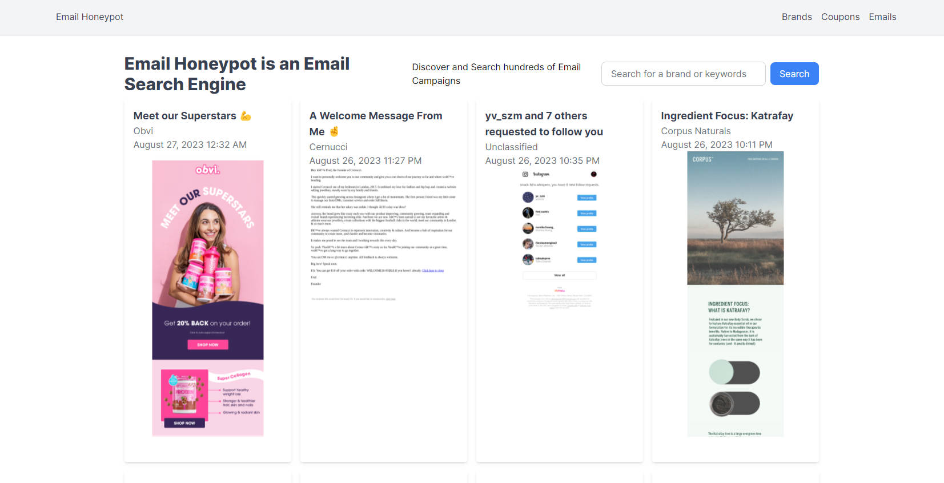This screenshot has width=944, height=483.
Task: Click the flexed bicep emoji in Superstars title
Action: (246, 116)
